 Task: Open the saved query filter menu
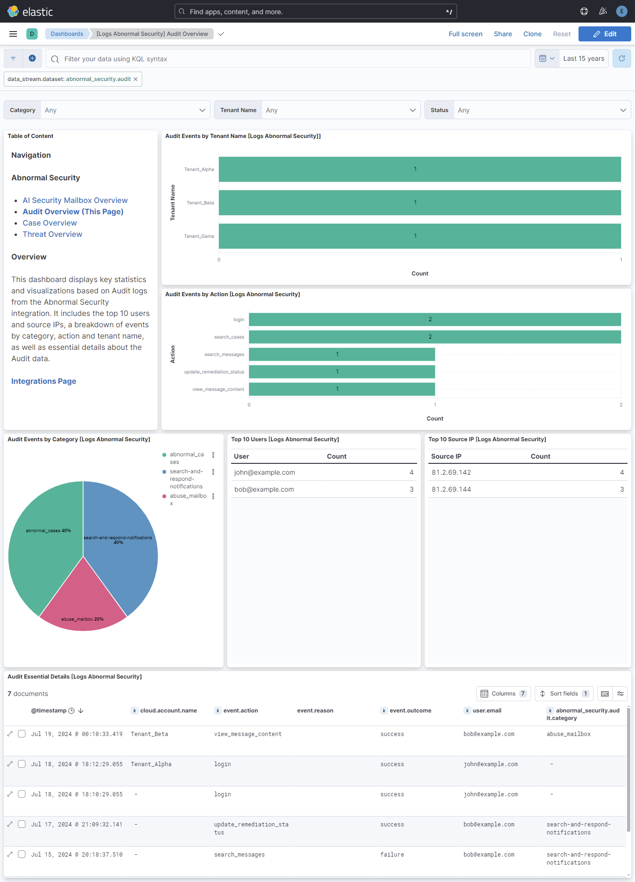pos(13,58)
